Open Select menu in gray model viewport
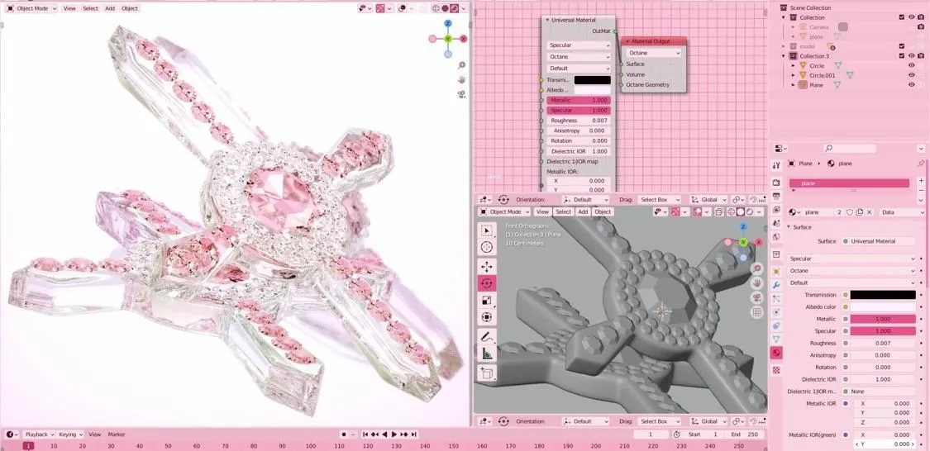The image size is (930, 451). [564, 211]
